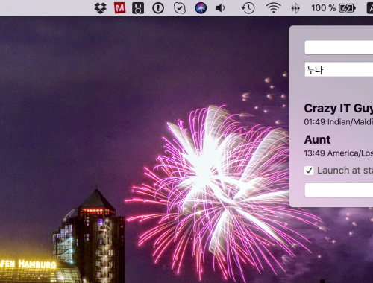Open the Wi-Fi menu

tap(273, 8)
